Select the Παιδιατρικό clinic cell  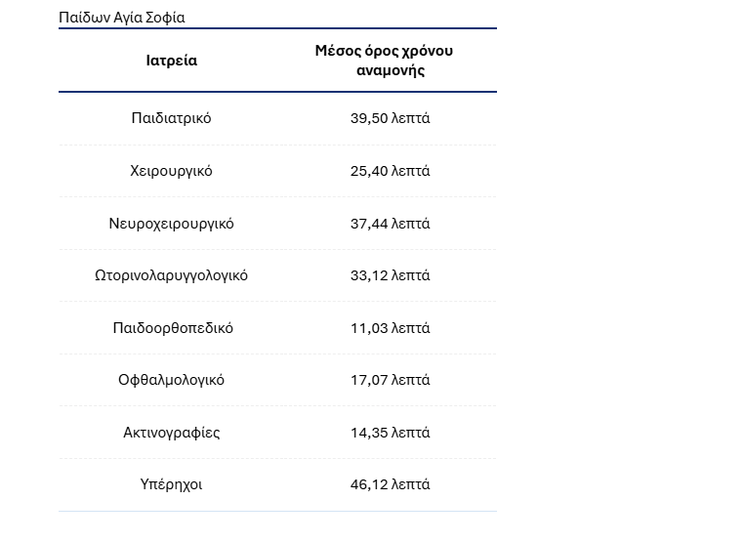point(171,118)
